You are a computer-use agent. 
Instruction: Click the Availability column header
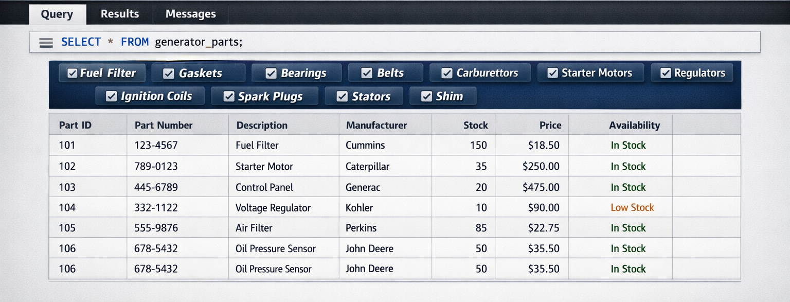(635, 125)
